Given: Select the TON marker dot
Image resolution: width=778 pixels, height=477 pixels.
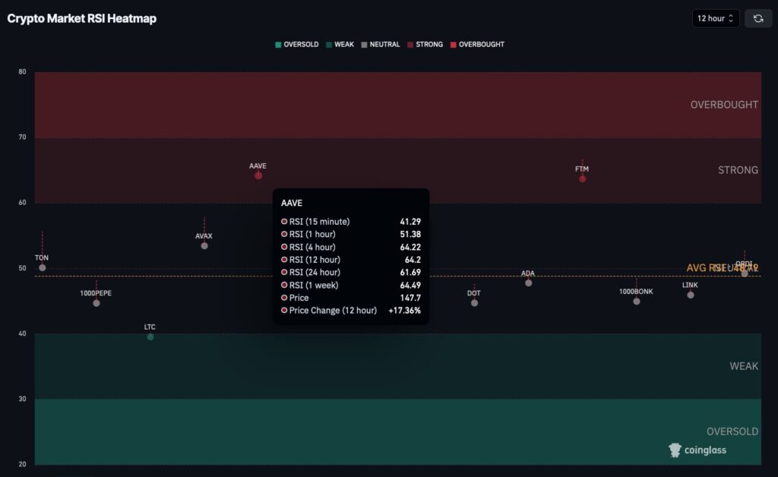Looking at the screenshot, I should click(43, 267).
